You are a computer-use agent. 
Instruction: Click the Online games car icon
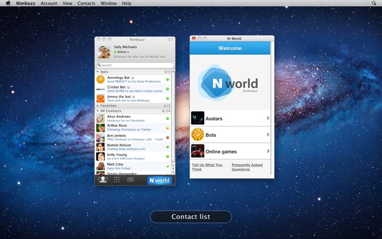[198, 151]
